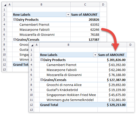This screenshot has width=136, height=114.
Task: Select the 201826 value cell in back sheet
Action: click(85, 19)
